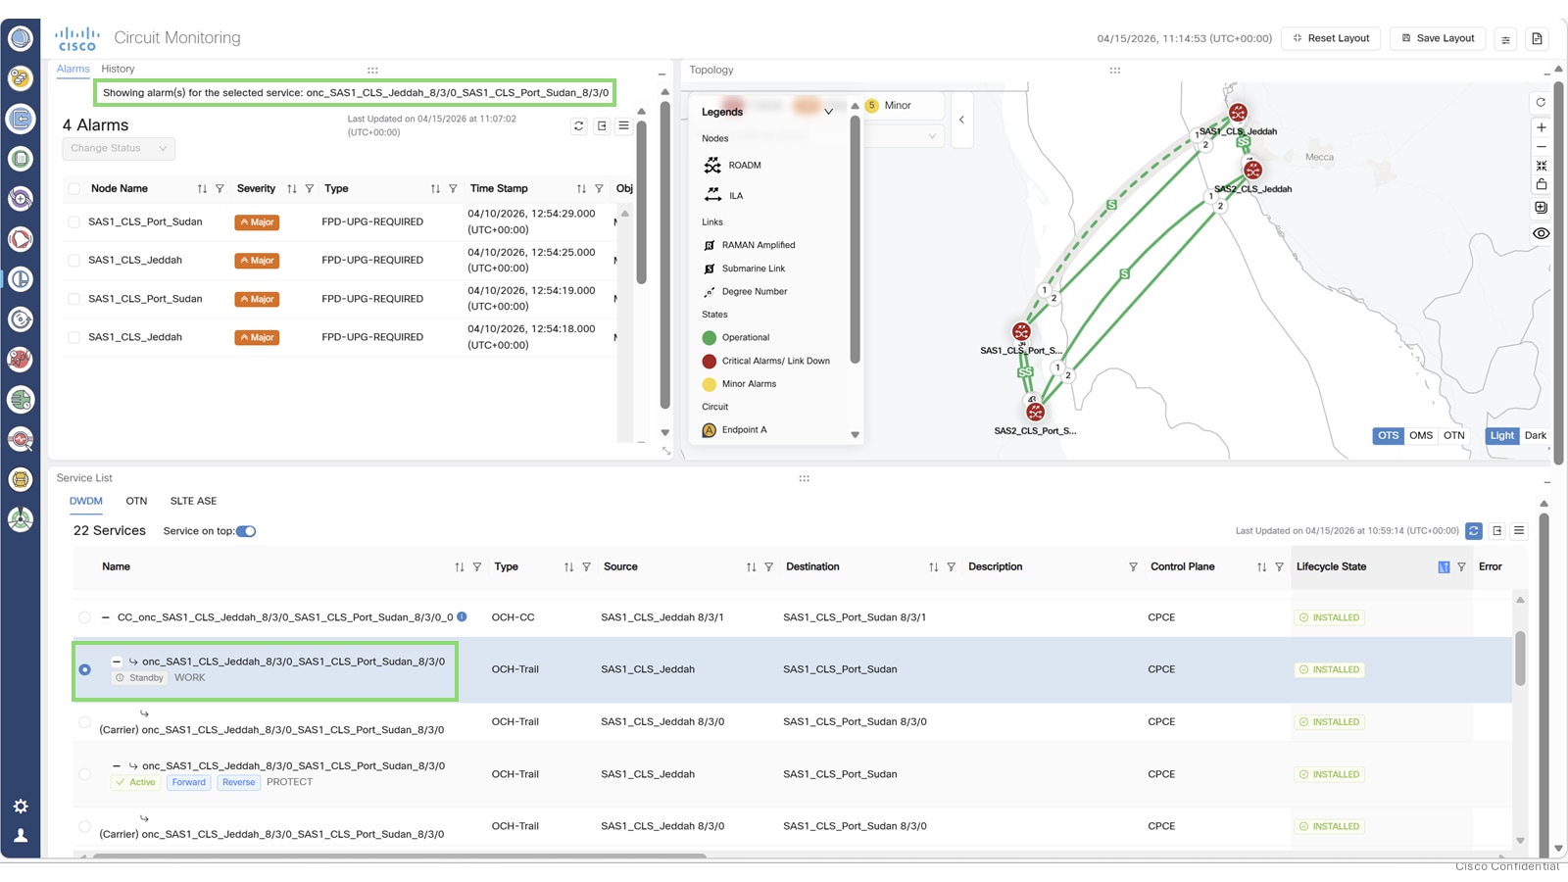Open the hamburger list menu in alarms panel
The height and width of the screenshot is (882, 1568).
coord(624,125)
